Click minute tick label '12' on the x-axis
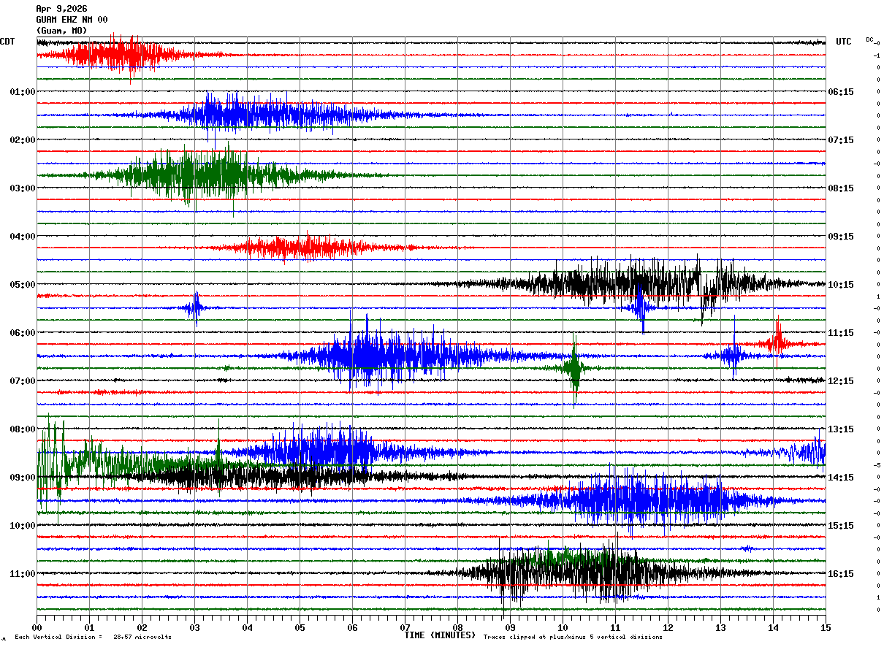The height and width of the screenshot is (647, 884). point(668,627)
